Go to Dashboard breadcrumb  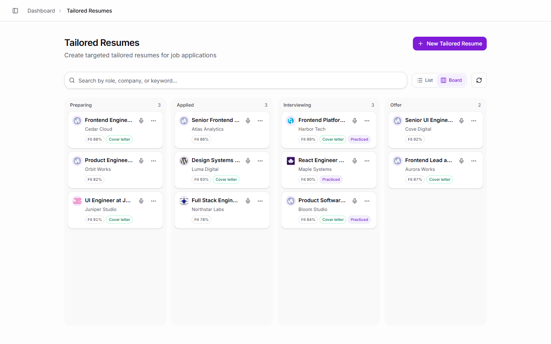click(x=41, y=11)
